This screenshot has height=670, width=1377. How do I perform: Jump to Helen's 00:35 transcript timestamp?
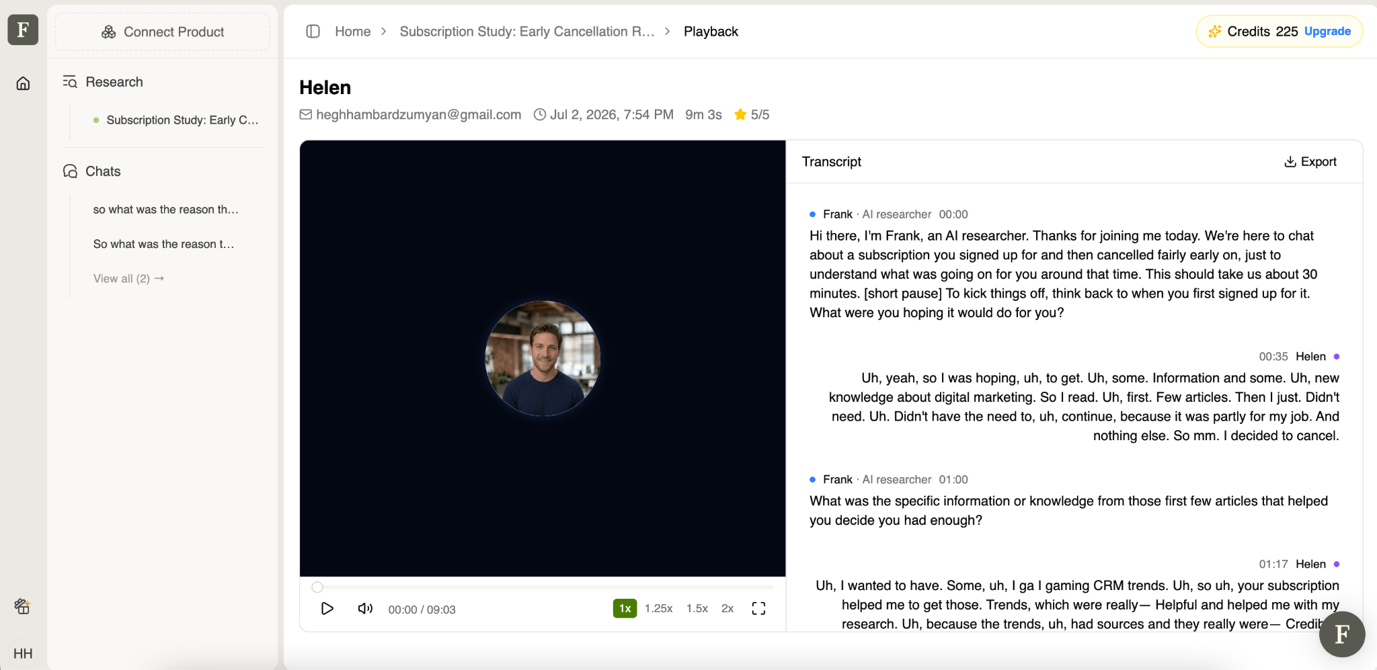point(1273,356)
